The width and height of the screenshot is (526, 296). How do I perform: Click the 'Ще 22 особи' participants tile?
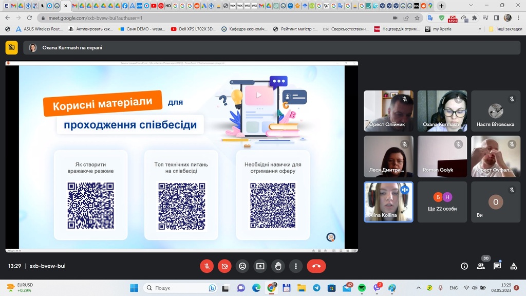[x=442, y=202]
